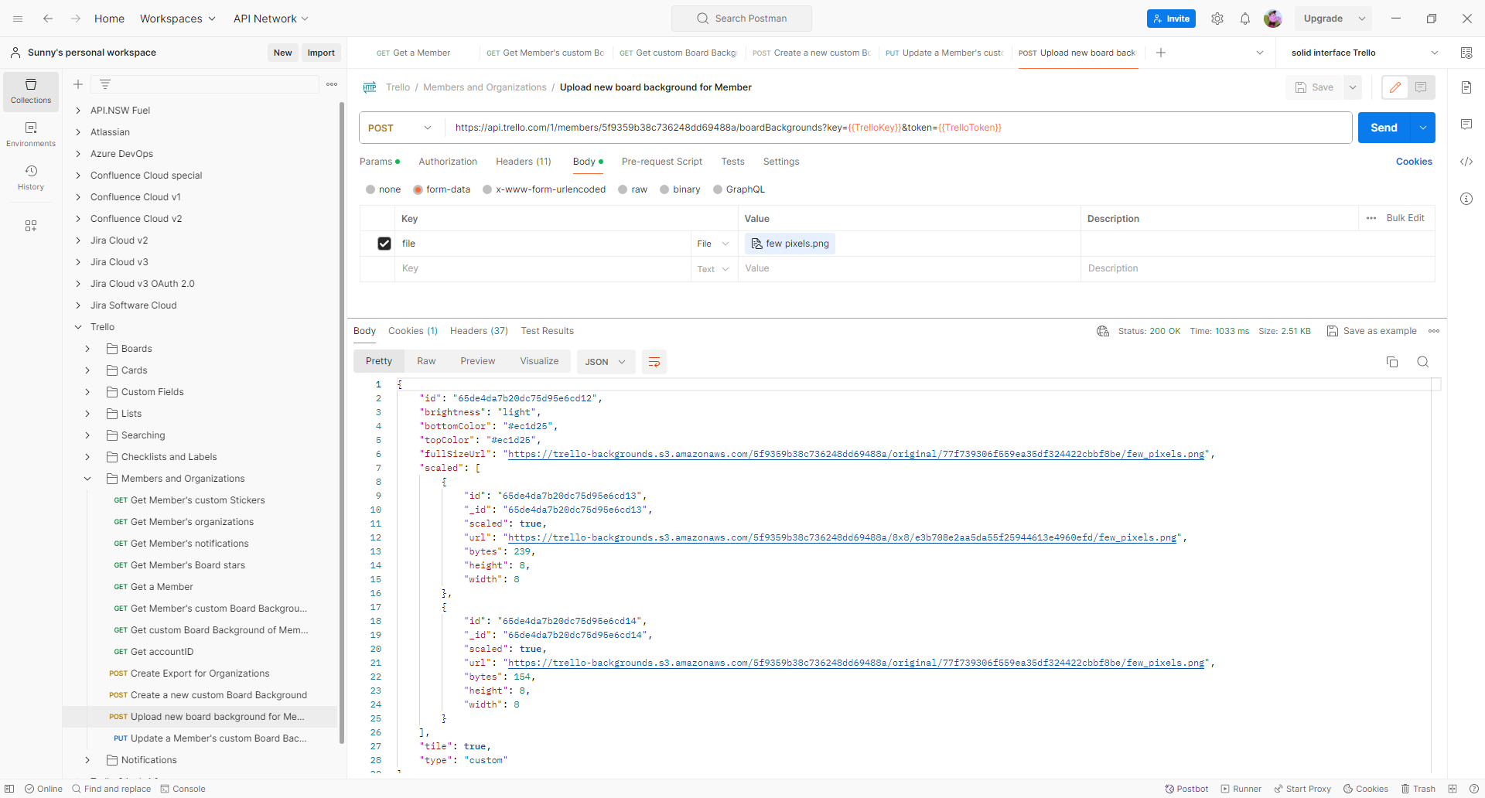Select the GraphQL body type
Viewport: 1485px width, 798px height.
[718, 189]
